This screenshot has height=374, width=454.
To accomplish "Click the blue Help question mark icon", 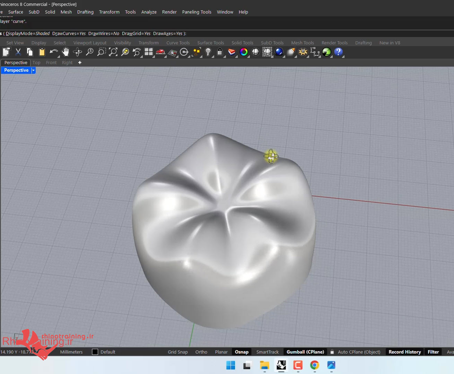I will pos(338,52).
